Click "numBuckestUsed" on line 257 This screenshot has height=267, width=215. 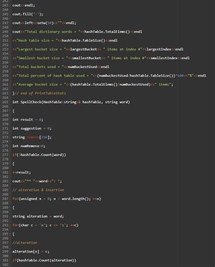coord(83,67)
